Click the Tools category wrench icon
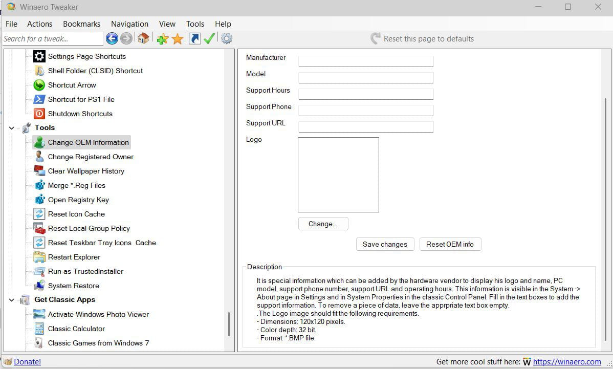 tap(26, 128)
